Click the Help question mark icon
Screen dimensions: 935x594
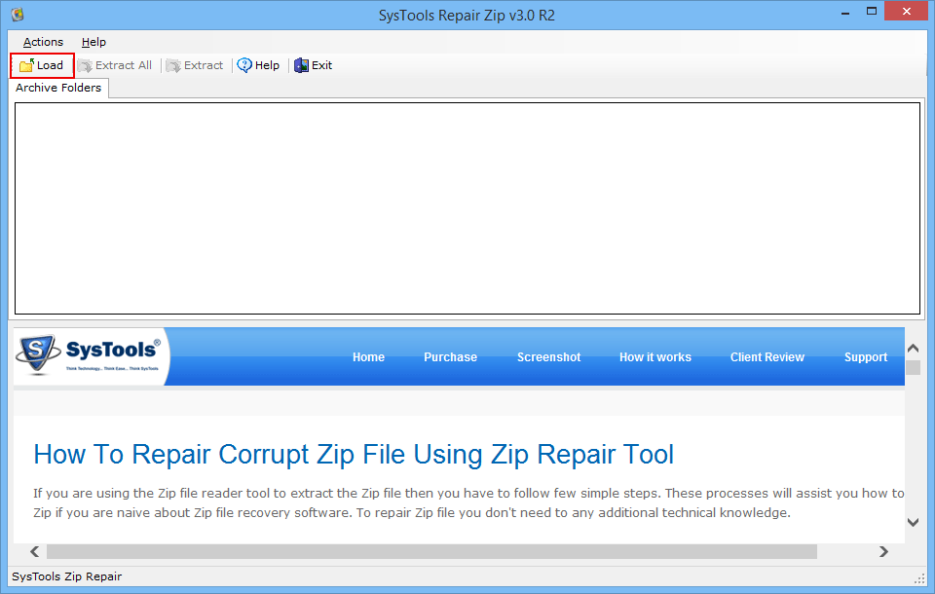pyautogui.click(x=244, y=65)
